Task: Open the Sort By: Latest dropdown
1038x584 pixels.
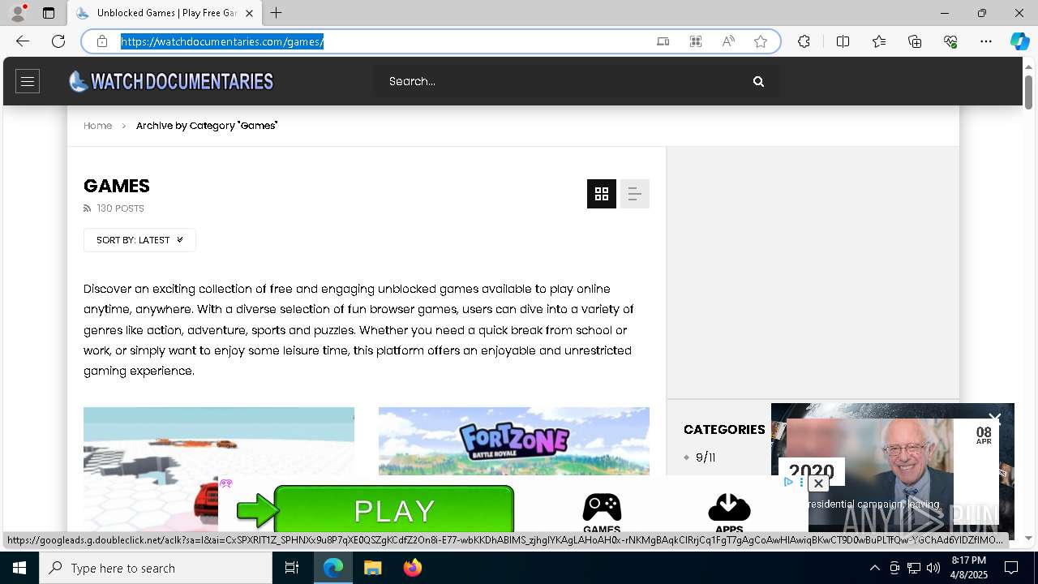Action: (x=139, y=240)
